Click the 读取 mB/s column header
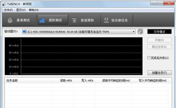176x108 pixels. point(63,80)
